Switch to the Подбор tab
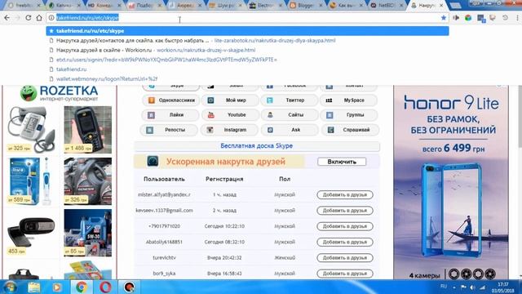Viewport: 522px width, 294px height. tap(144, 6)
